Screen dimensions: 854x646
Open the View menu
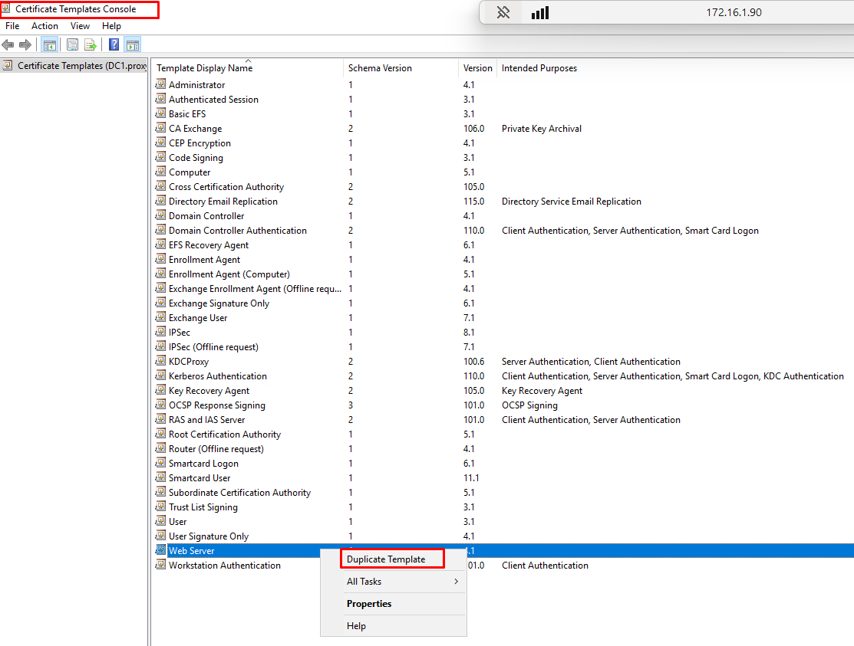point(80,26)
